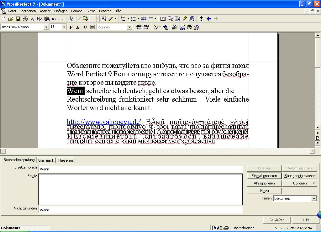Click the horizontal scrollbar right arrow
Image resolution: width=321 pixels, height=232 pixels.
[313, 151]
